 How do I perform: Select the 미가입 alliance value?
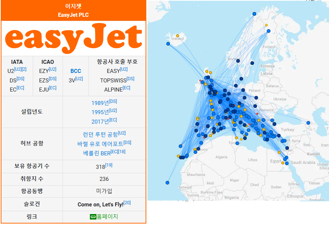104,191
